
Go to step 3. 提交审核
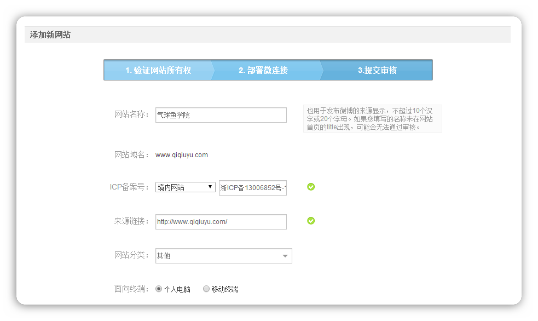[377, 70]
